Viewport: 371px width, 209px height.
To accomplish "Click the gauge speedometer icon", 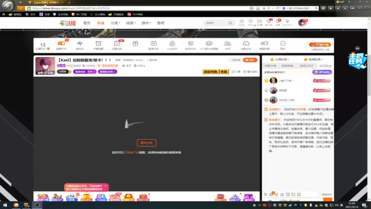I will click(246, 43).
